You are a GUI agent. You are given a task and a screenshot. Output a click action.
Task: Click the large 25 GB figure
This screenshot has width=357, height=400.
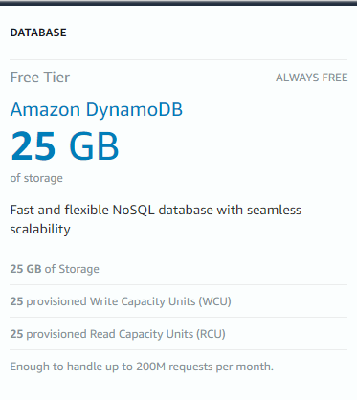65,146
